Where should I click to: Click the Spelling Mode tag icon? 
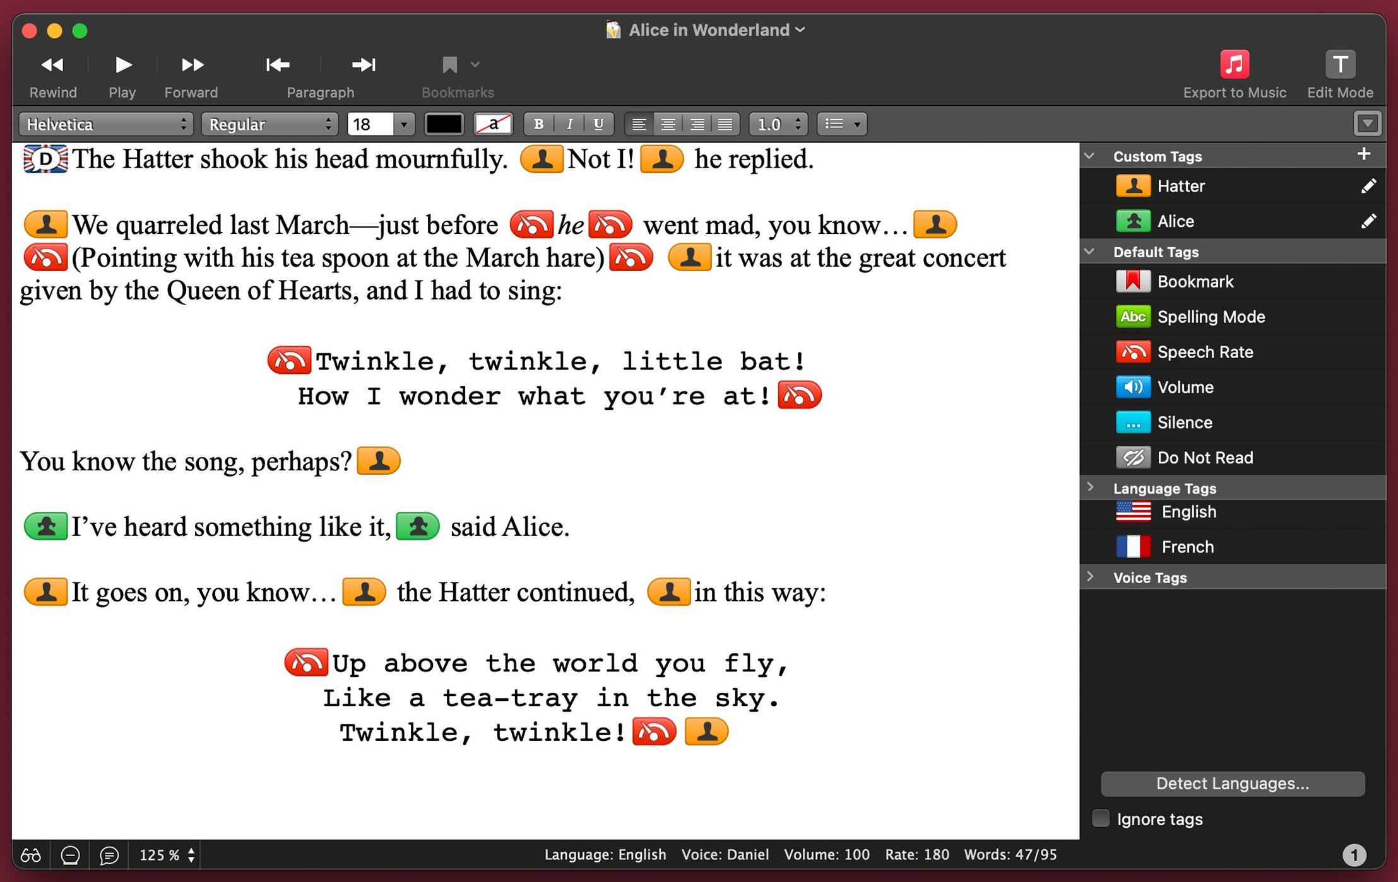pos(1133,316)
